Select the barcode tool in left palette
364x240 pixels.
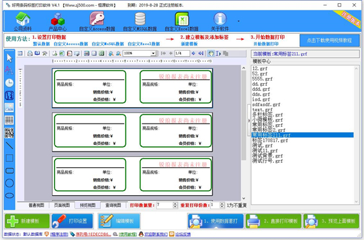(9, 120)
